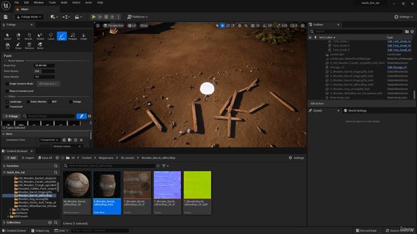
Task: Toggle Place in Current Level checkbox
Action: (7, 91)
